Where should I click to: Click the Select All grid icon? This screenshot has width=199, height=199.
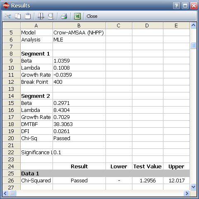coord(41,16)
